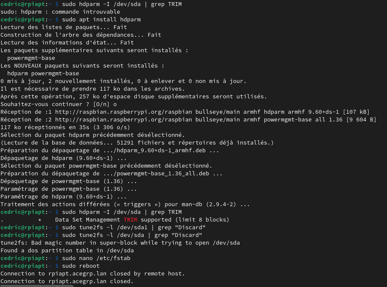Click 'Found a dos partition table' line
The image size is (387, 287).
pyautogui.click(x=67, y=251)
